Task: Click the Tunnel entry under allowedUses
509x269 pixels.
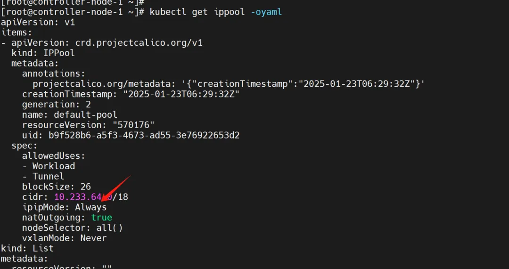Action: click(48, 176)
